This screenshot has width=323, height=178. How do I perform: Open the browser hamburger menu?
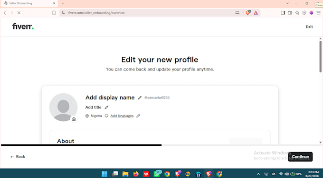pos(318,13)
